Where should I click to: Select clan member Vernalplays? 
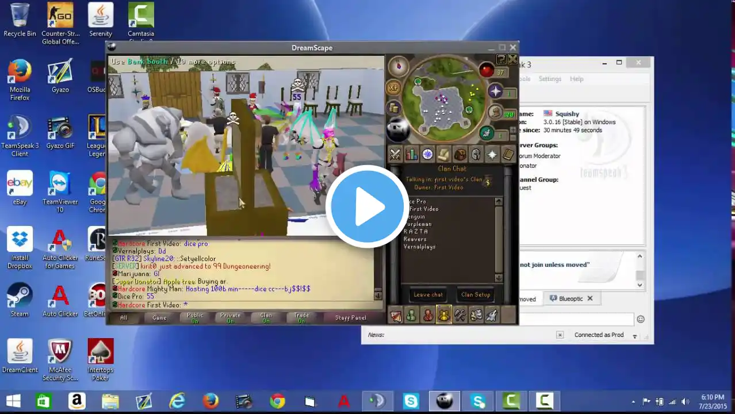pos(420,247)
